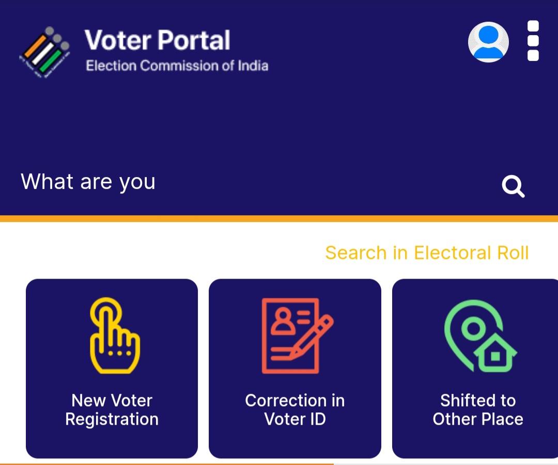
Task: Open the three-dot overflow menu
Action: (x=533, y=41)
